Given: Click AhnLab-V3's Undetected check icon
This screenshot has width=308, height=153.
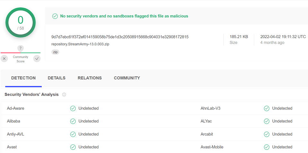Looking at the screenshot, I should (x=267, y=108).
